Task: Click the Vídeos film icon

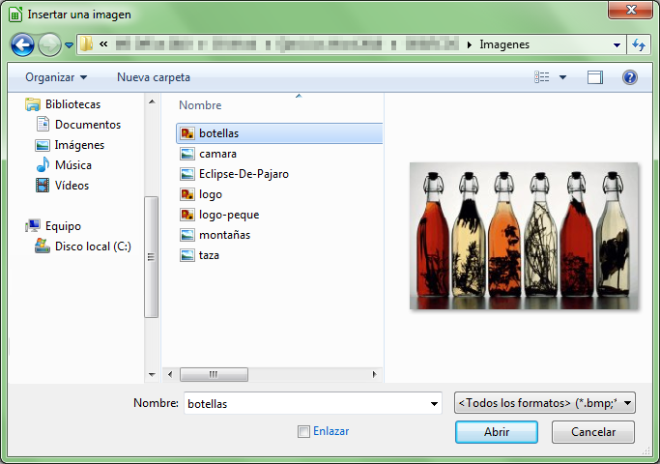Action: (x=43, y=186)
